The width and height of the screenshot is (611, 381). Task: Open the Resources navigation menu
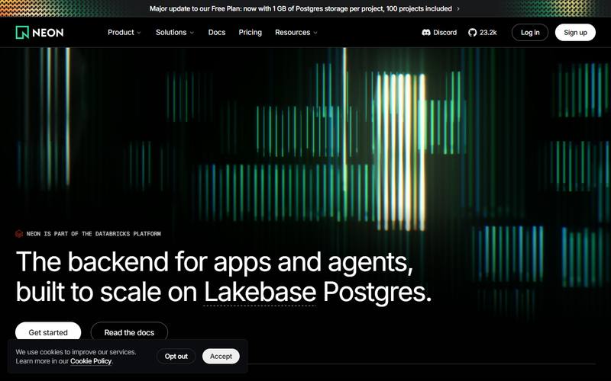(296, 32)
